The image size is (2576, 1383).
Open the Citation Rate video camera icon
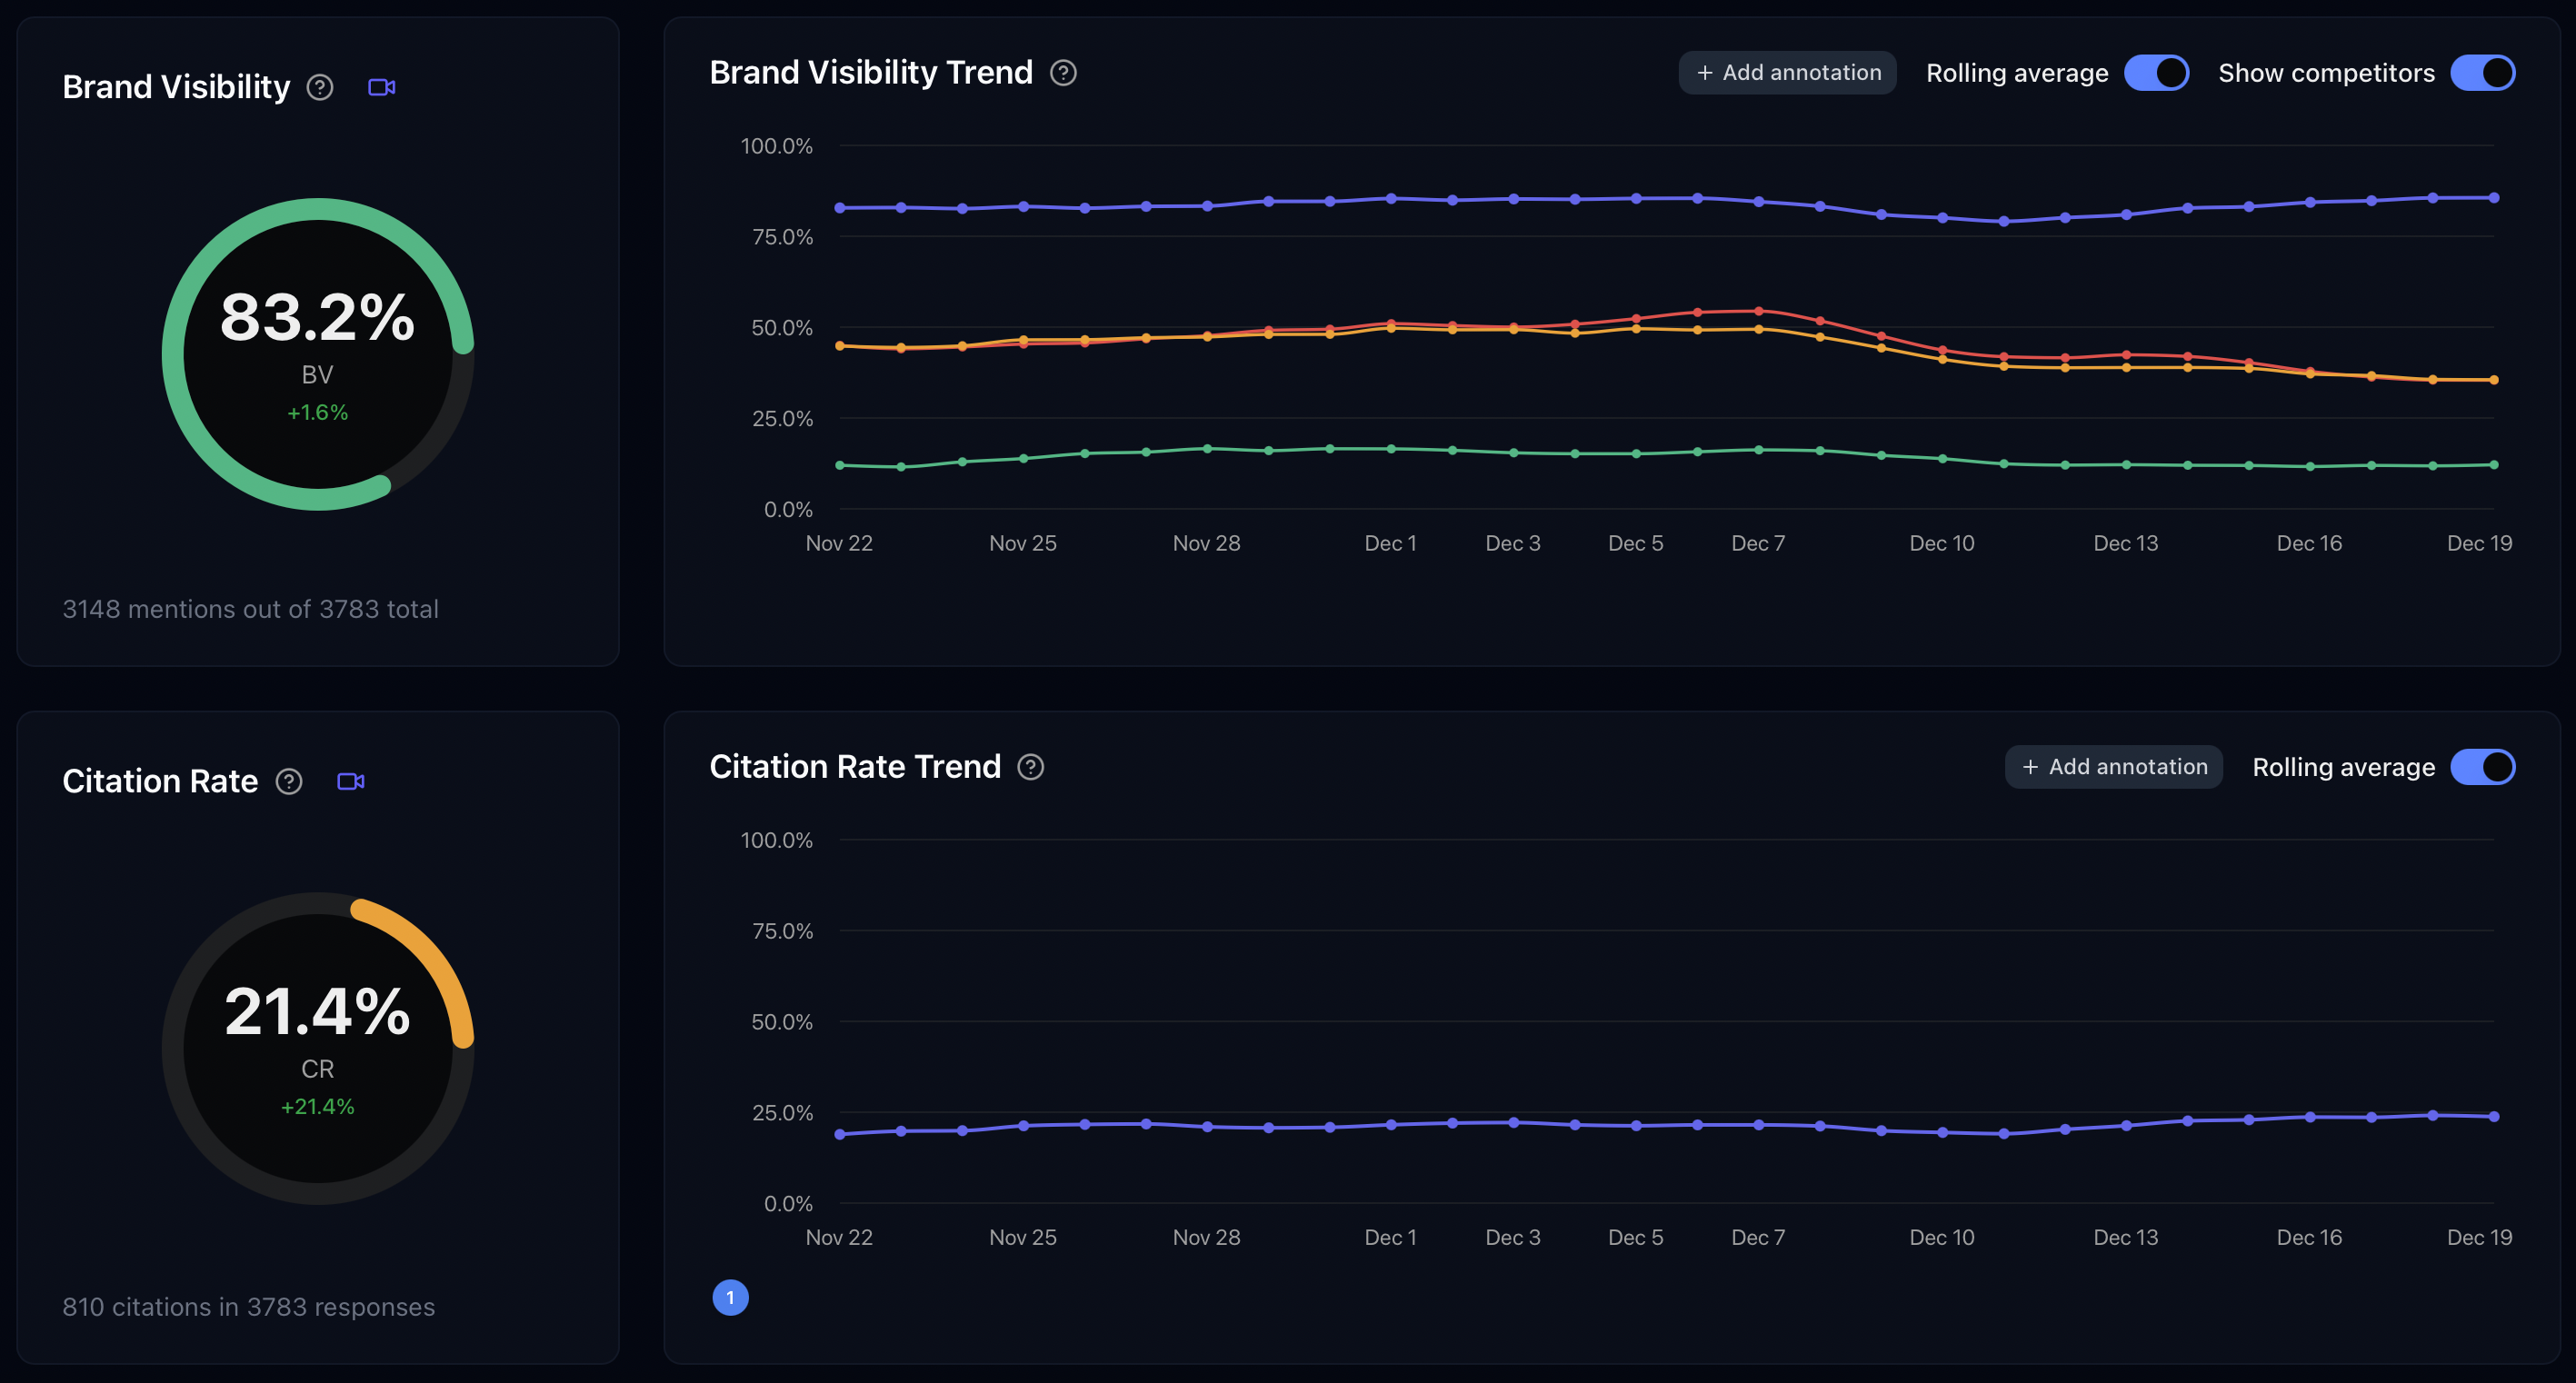tap(351, 782)
